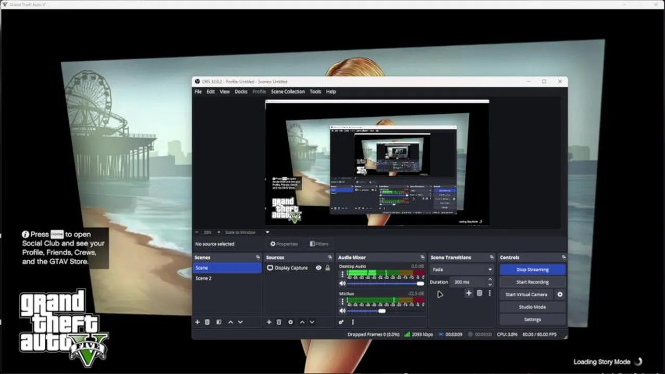The image size is (665, 374).
Task: Zoom in preview with plus icon
Action: (x=219, y=232)
